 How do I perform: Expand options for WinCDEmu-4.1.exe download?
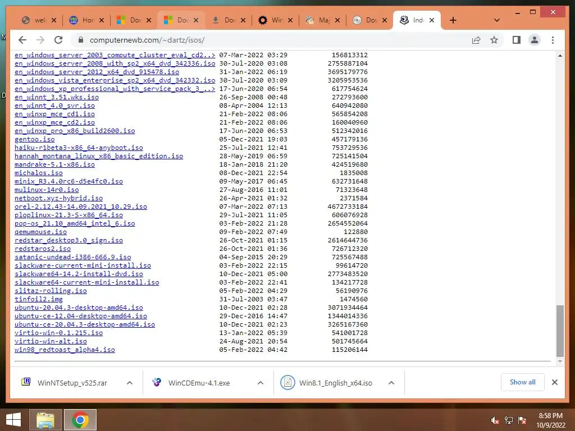click(261, 383)
